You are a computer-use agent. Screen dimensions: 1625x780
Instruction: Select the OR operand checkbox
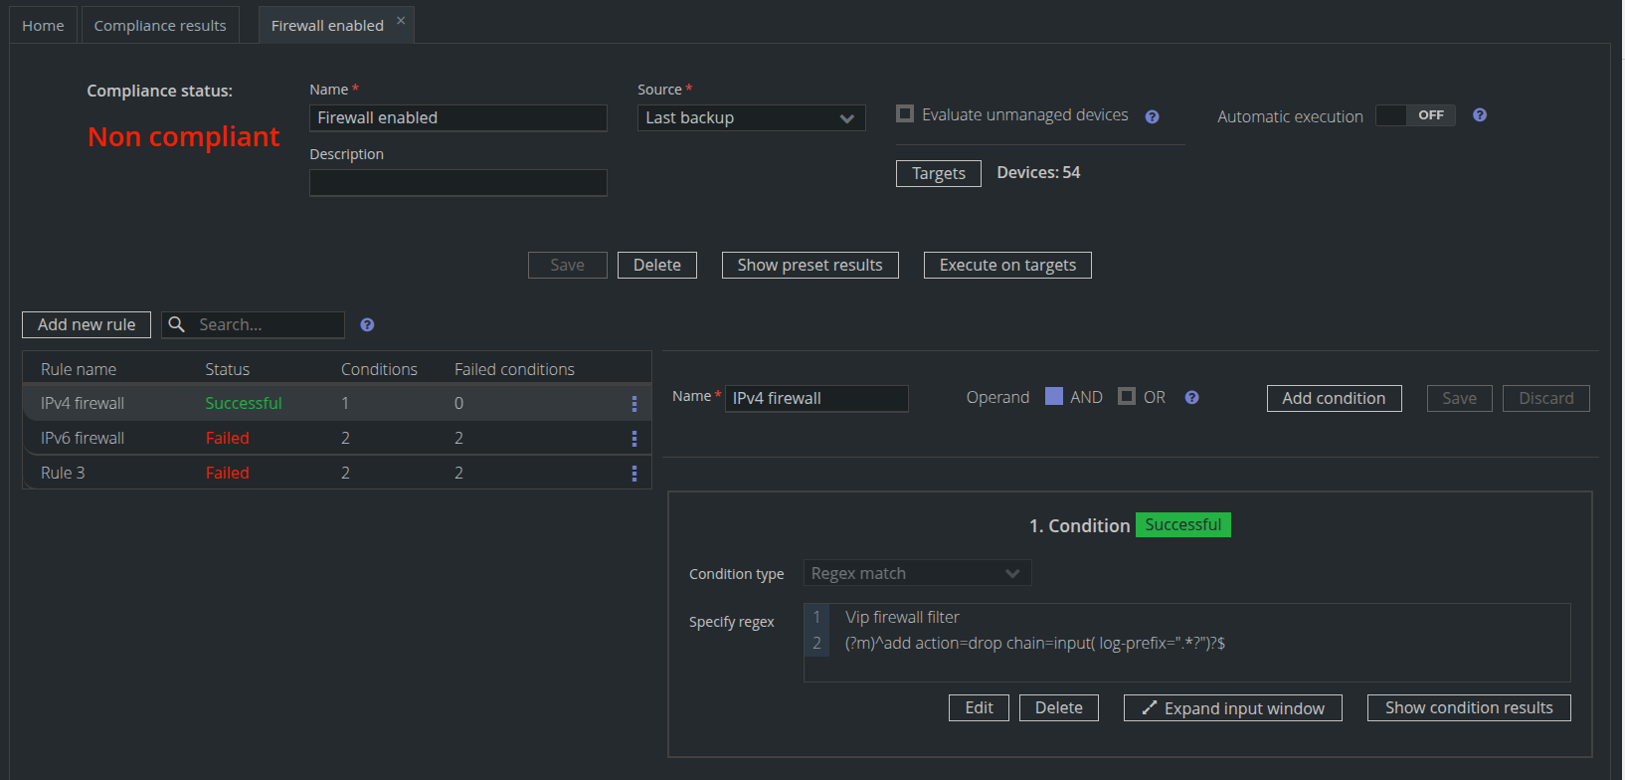1127,397
